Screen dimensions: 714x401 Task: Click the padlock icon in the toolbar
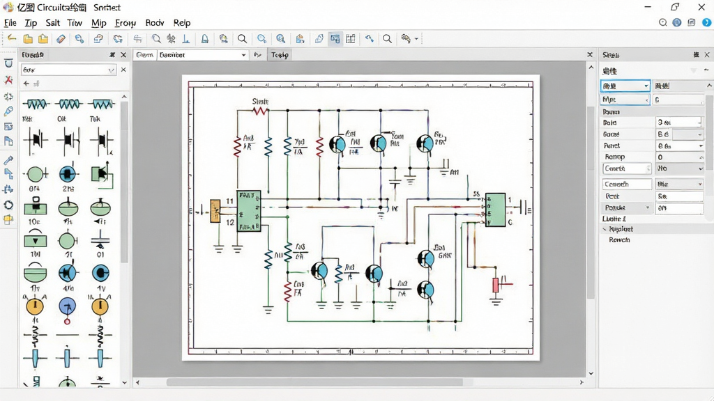coord(205,39)
